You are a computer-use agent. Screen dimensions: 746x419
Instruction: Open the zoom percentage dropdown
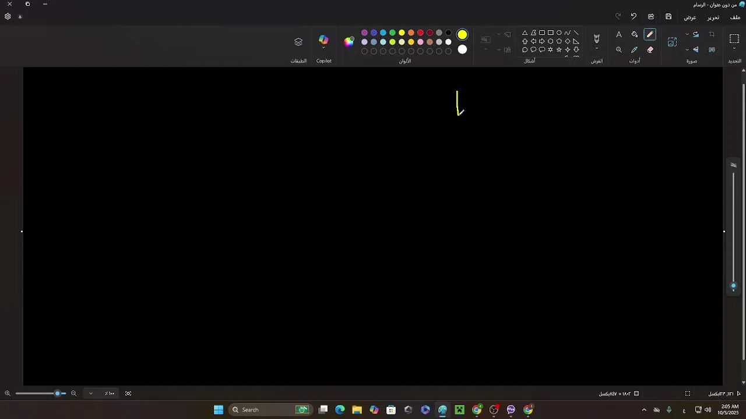tap(91, 394)
